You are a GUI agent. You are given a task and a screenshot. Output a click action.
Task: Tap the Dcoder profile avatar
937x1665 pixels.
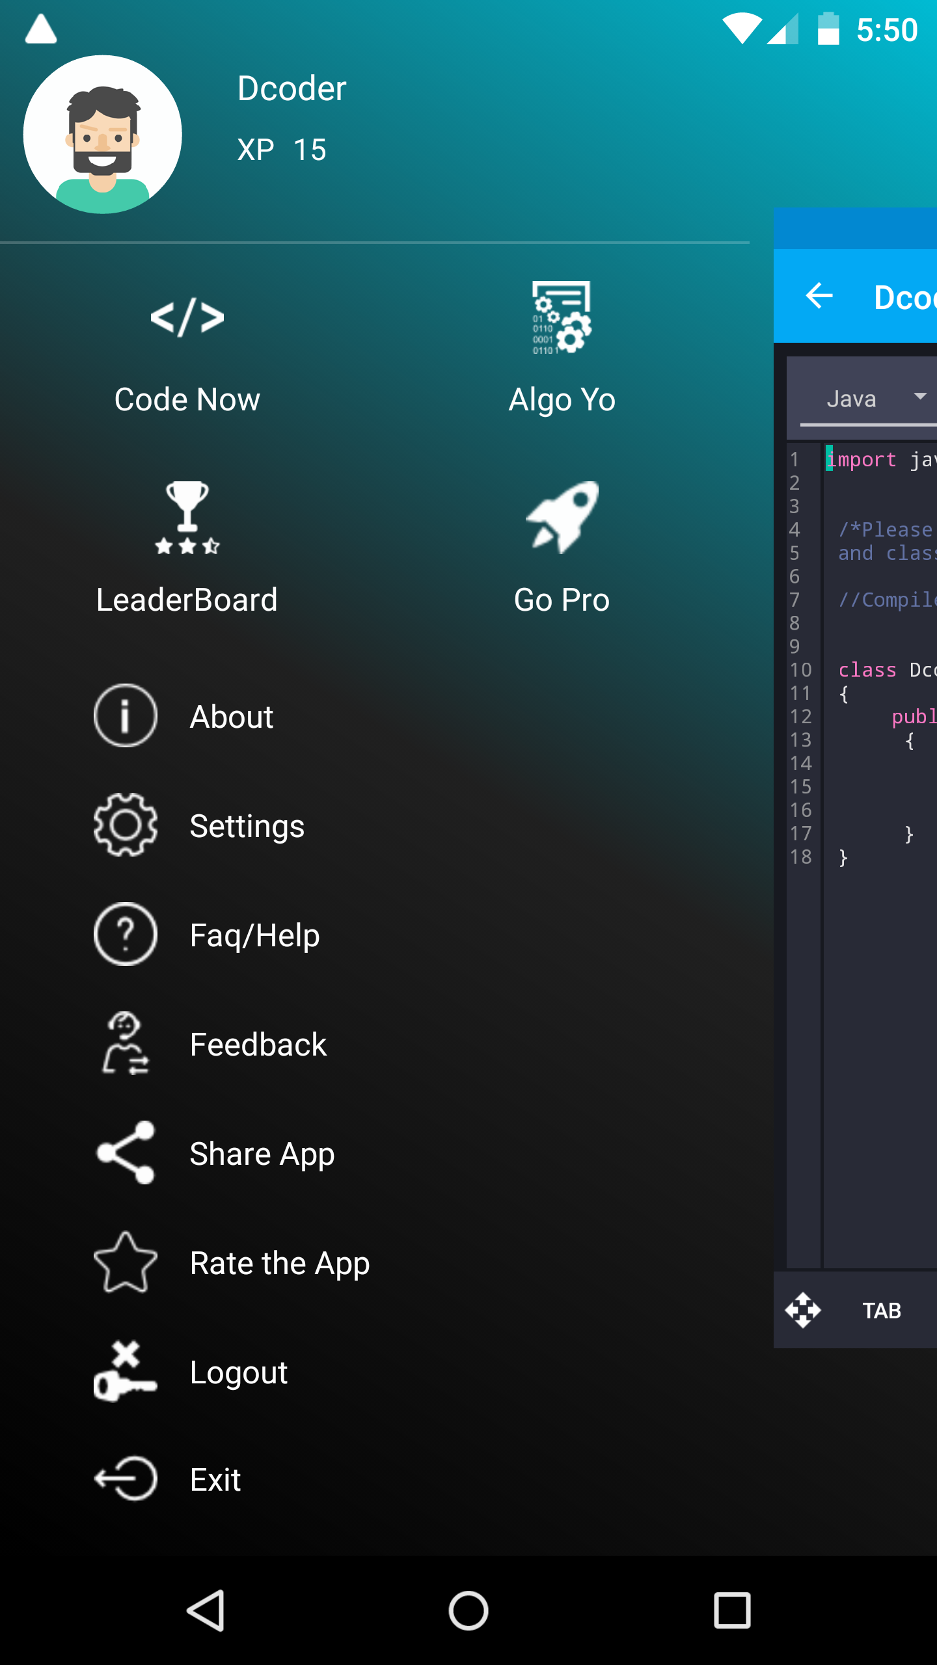pyautogui.click(x=103, y=135)
